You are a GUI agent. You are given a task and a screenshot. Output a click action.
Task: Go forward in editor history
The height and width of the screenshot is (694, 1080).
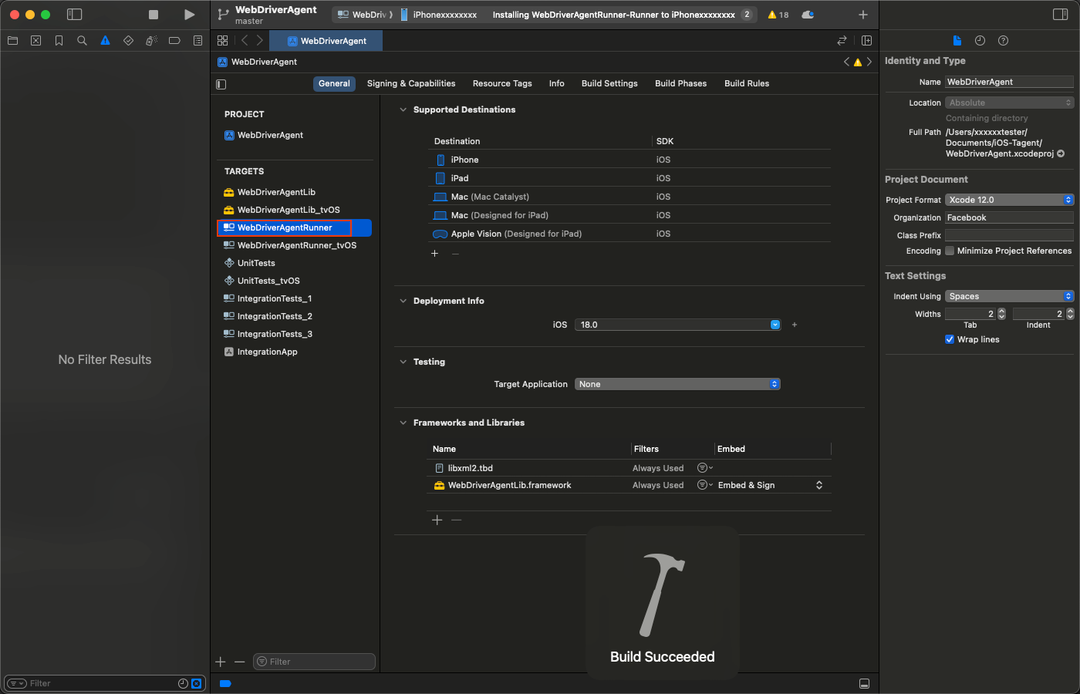259,41
